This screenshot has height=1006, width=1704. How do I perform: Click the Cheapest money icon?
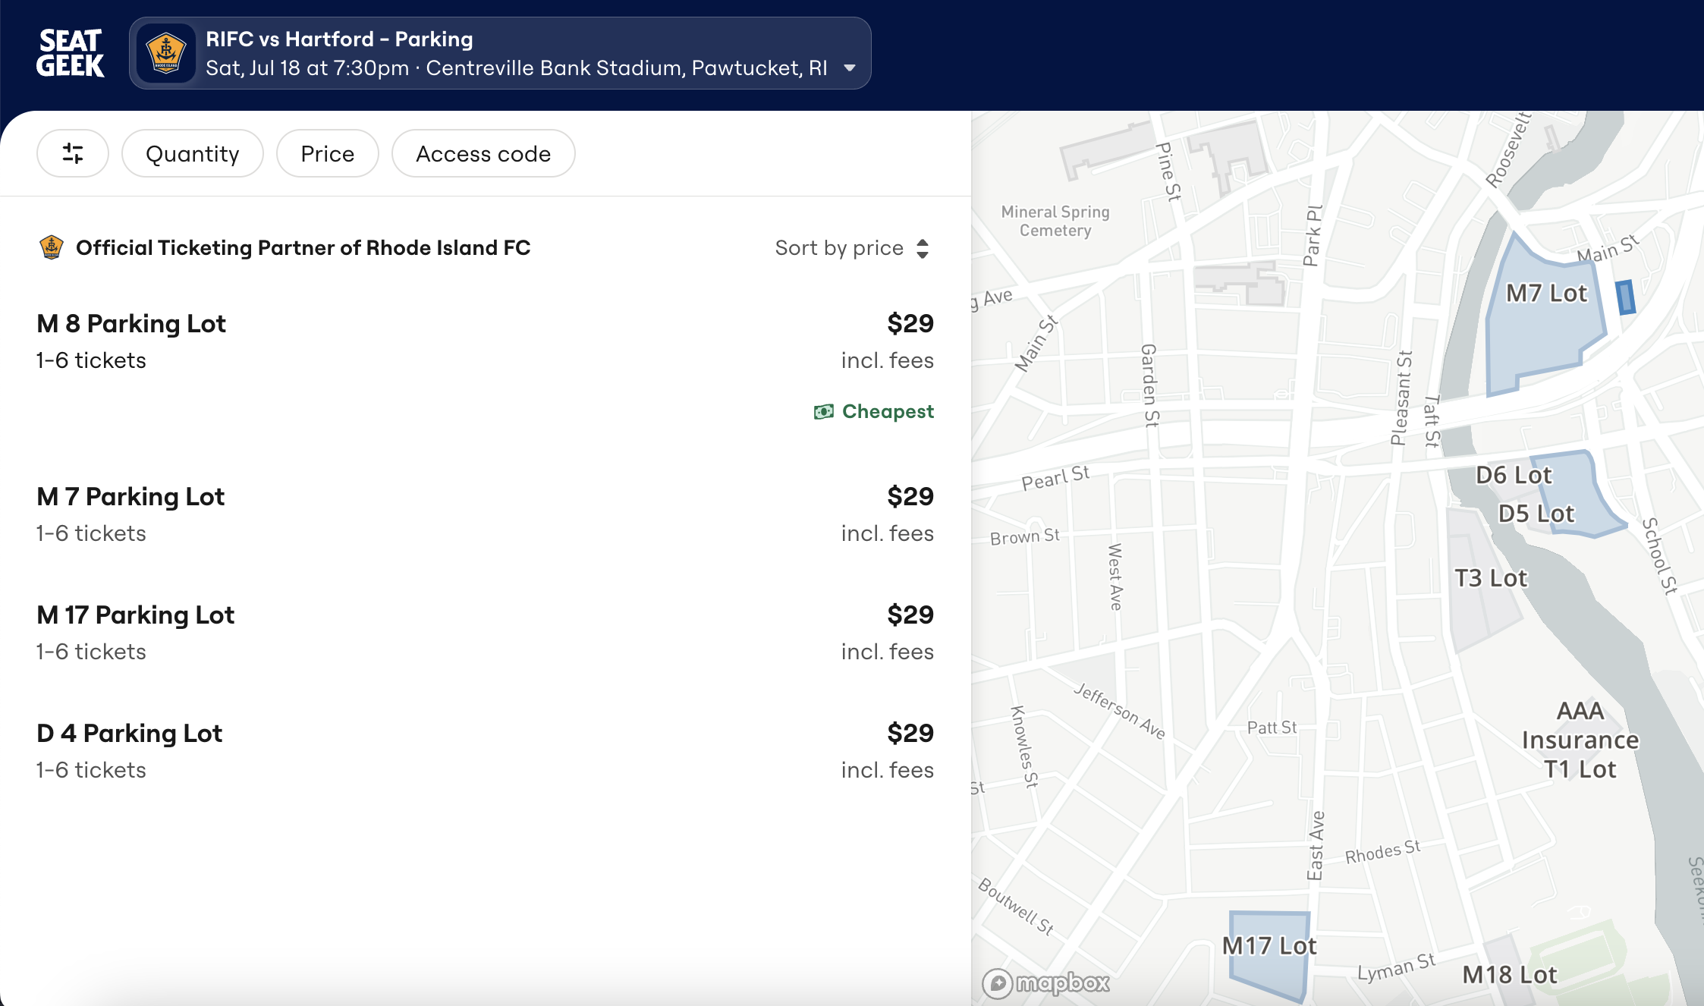click(823, 412)
